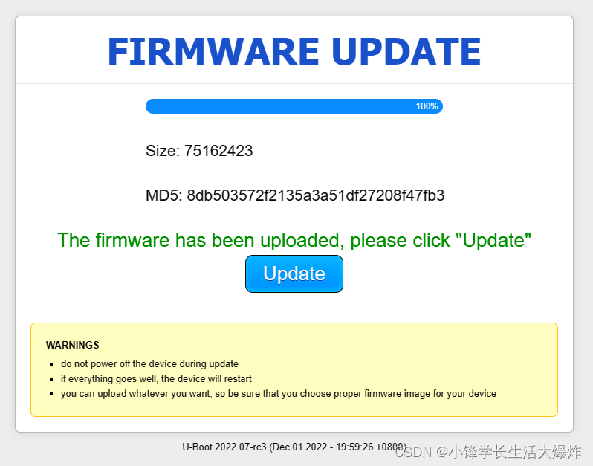Click the MD5: label
The width and height of the screenshot is (593, 466).
pos(164,195)
